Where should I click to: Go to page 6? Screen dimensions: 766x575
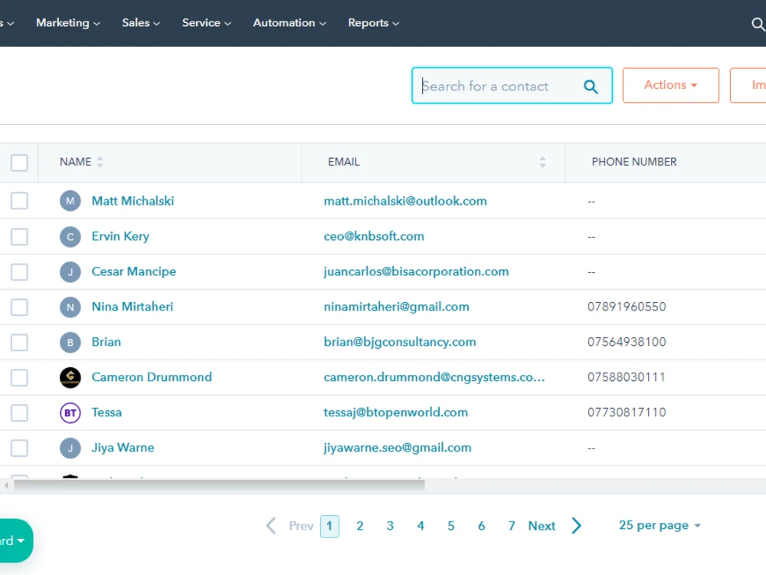(481, 526)
